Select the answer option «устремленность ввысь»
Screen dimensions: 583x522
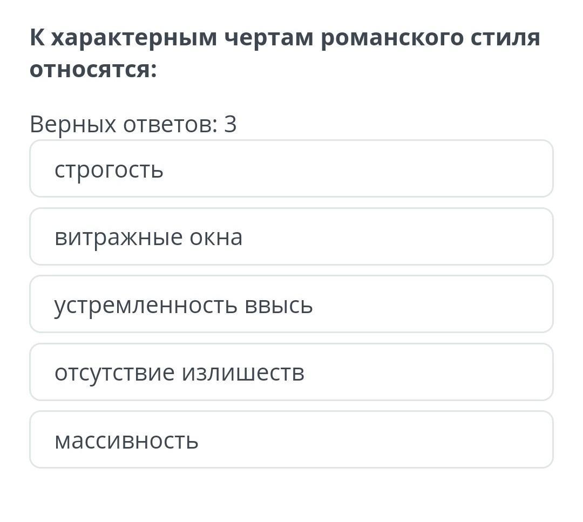tap(291, 304)
